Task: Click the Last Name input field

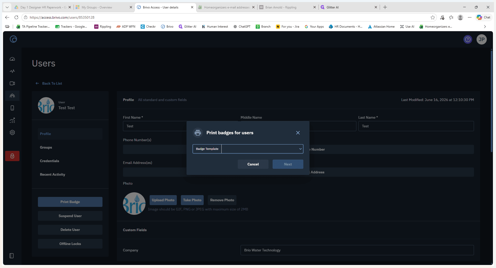Action: click(416, 126)
